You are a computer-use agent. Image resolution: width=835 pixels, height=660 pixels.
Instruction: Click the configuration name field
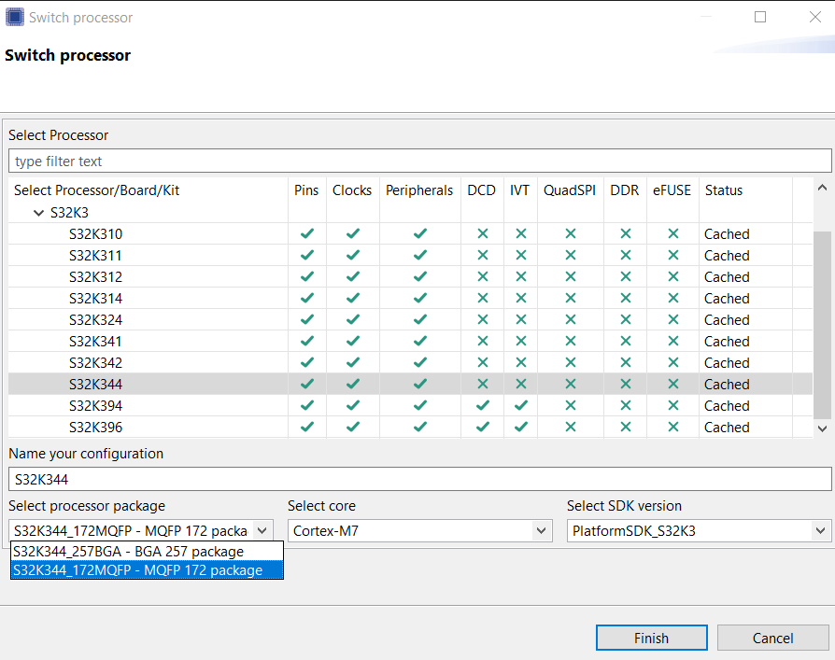click(x=419, y=480)
